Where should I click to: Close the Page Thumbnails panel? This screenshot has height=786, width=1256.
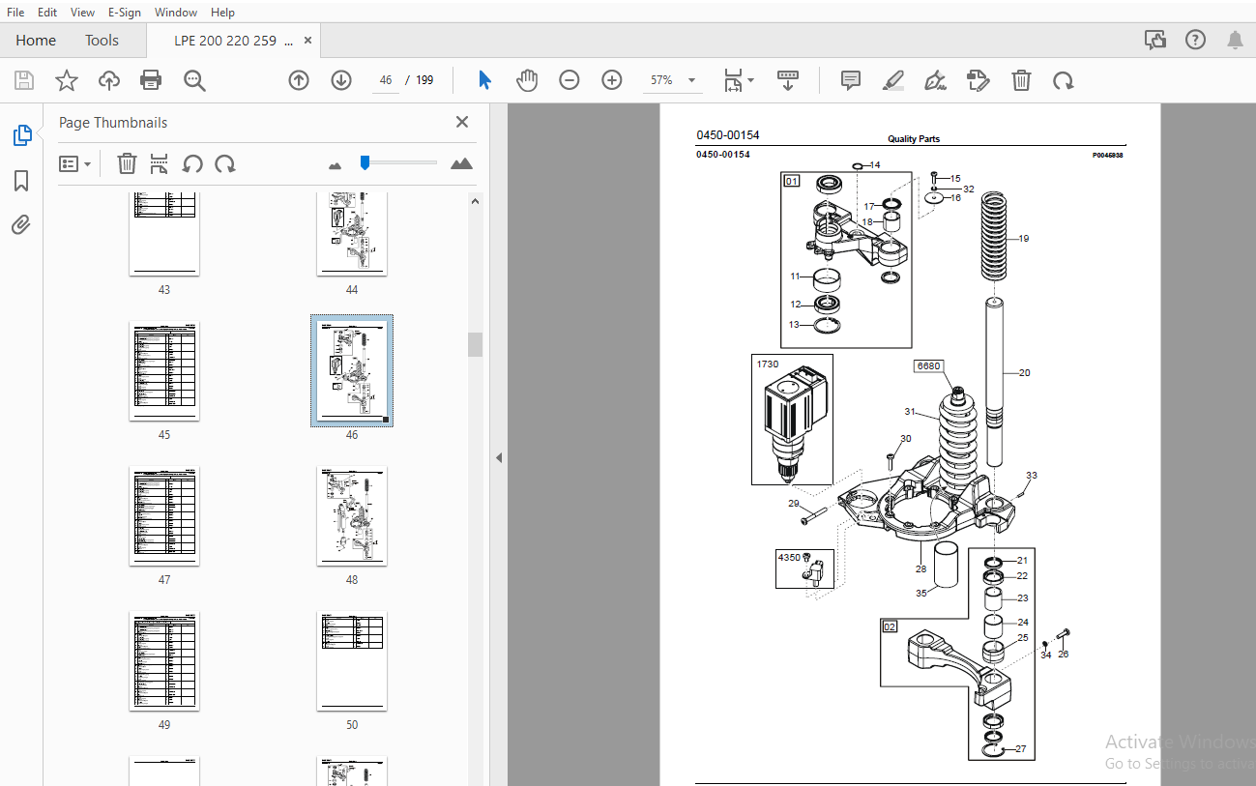(462, 122)
